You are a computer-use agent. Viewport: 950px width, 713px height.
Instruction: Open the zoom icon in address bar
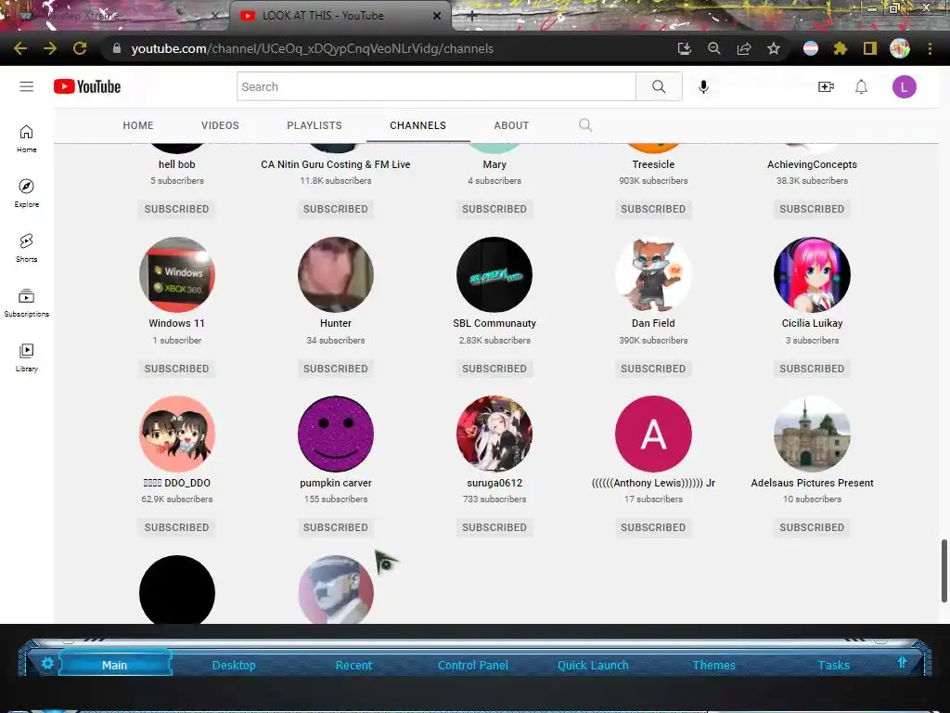click(x=713, y=48)
